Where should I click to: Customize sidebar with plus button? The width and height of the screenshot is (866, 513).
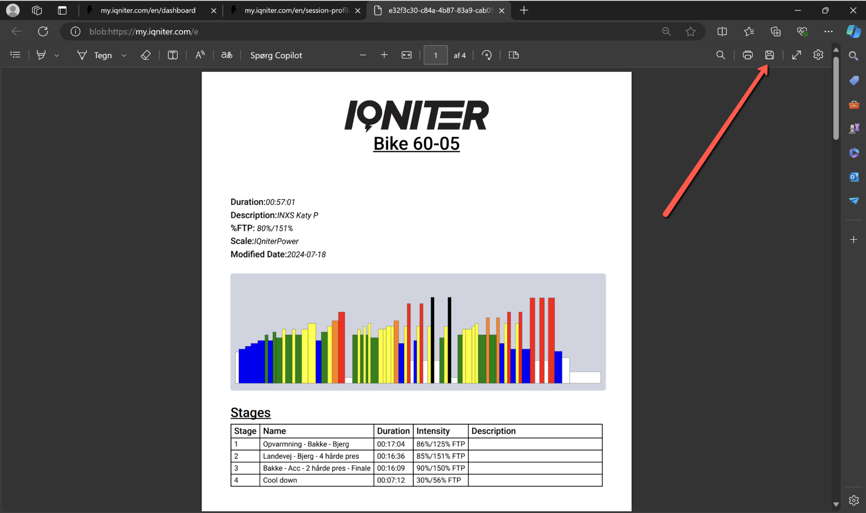pyautogui.click(x=854, y=240)
